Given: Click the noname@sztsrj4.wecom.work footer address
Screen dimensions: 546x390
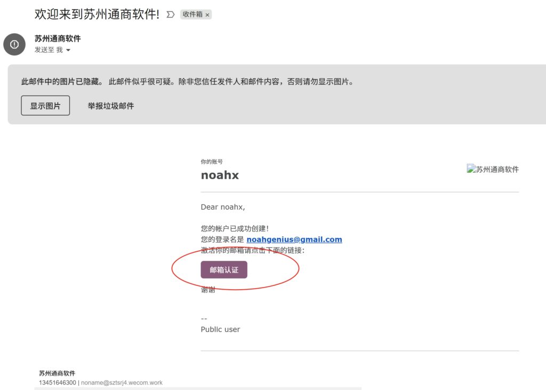Looking at the screenshot, I should [x=122, y=383].
